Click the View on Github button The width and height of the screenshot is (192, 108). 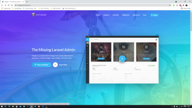click(x=41, y=65)
